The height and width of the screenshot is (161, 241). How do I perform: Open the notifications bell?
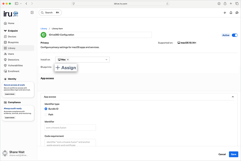[x=231, y=13]
